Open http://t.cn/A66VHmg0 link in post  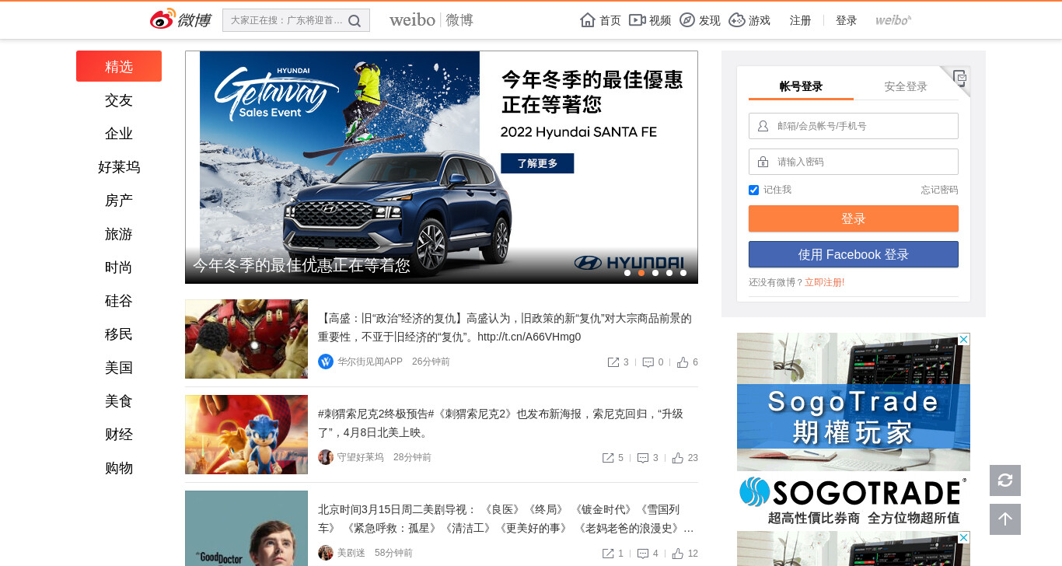point(529,337)
